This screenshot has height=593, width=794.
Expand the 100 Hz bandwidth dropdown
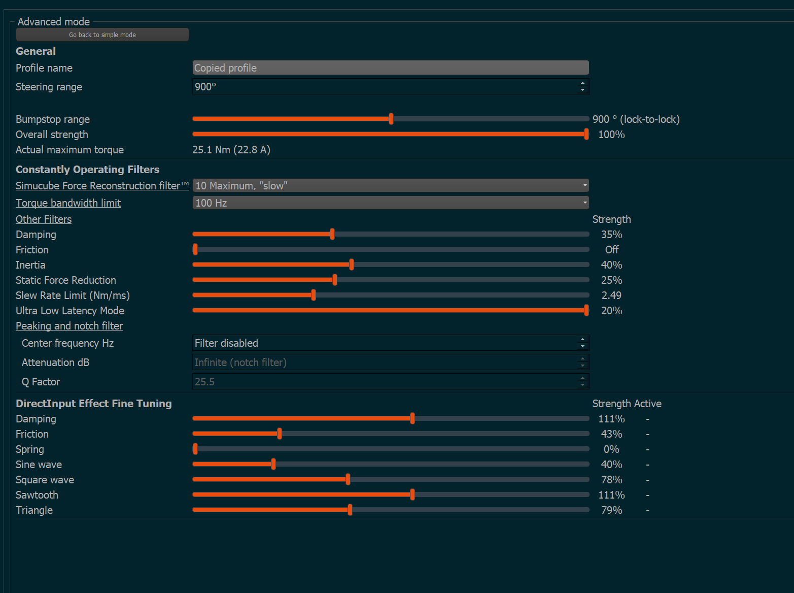tap(391, 203)
